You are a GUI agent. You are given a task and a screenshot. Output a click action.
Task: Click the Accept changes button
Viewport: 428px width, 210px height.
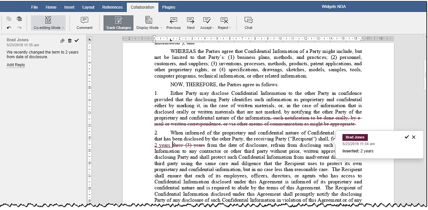[x=207, y=23]
